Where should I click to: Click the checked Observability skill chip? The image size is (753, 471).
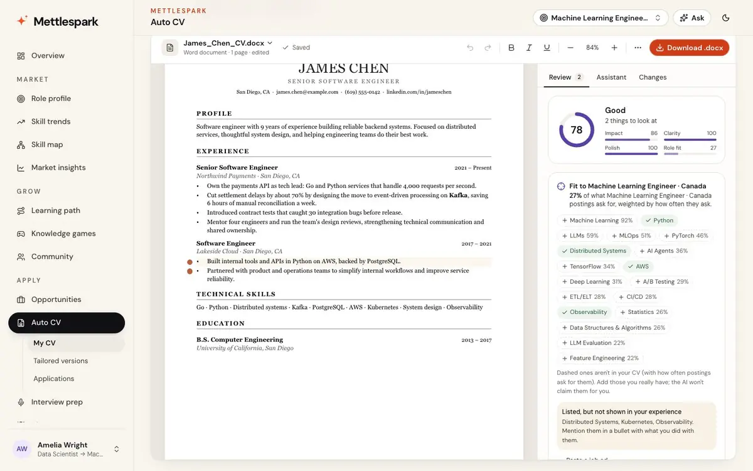[x=585, y=312]
